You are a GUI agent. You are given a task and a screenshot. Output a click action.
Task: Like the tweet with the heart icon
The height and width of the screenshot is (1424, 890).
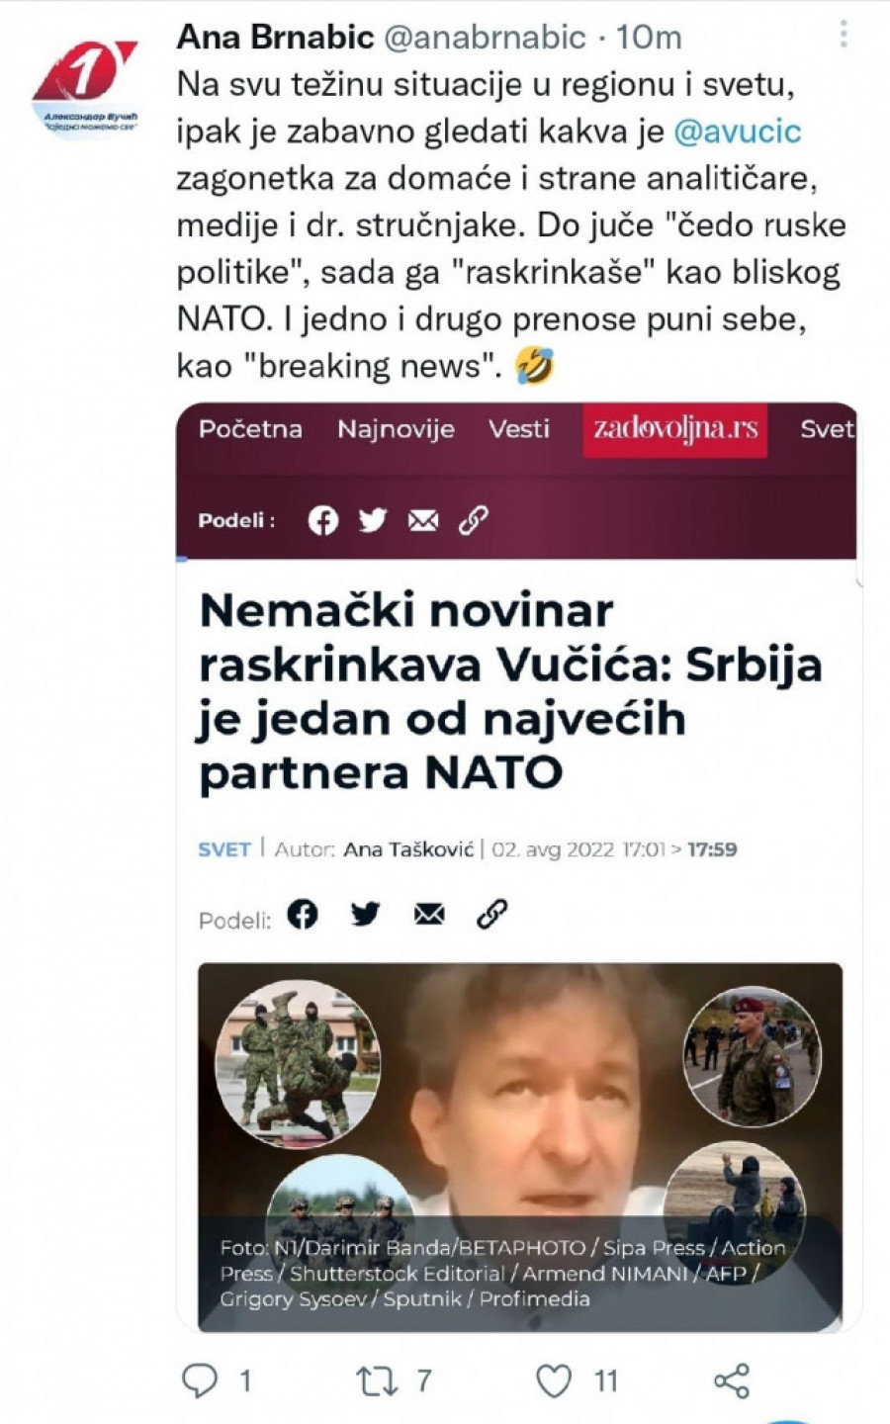[x=554, y=1380]
